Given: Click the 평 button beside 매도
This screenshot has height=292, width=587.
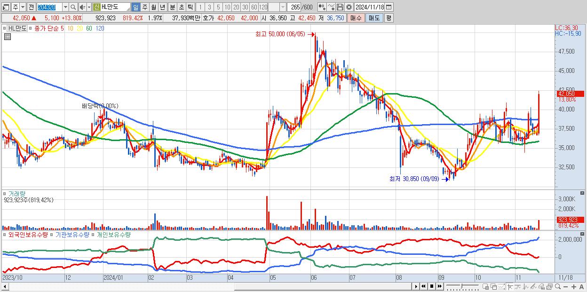Looking at the screenshot, I should (x=389, y=18).
